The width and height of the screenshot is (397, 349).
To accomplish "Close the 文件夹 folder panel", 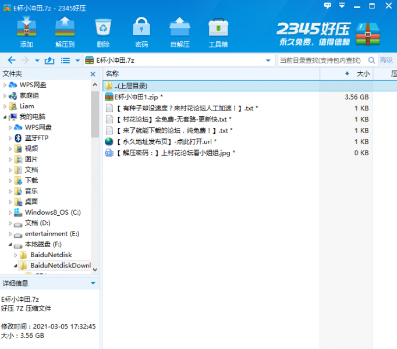I will tap(93, 74).
